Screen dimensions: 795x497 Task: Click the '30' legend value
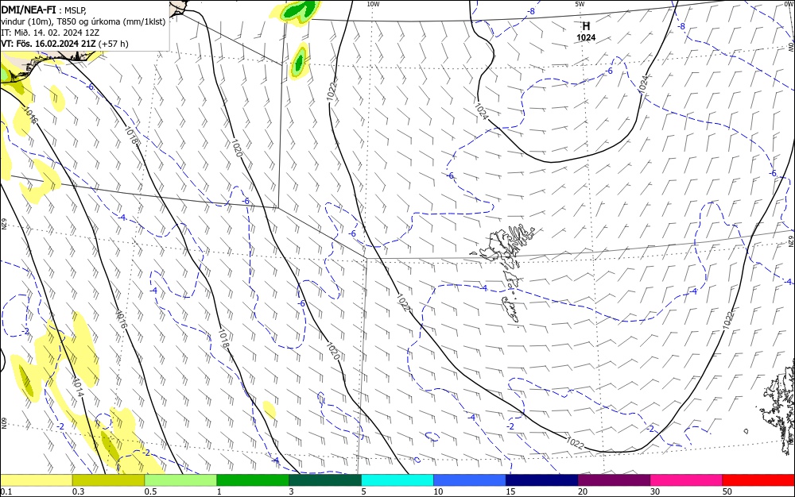click(x=655, y=491)
